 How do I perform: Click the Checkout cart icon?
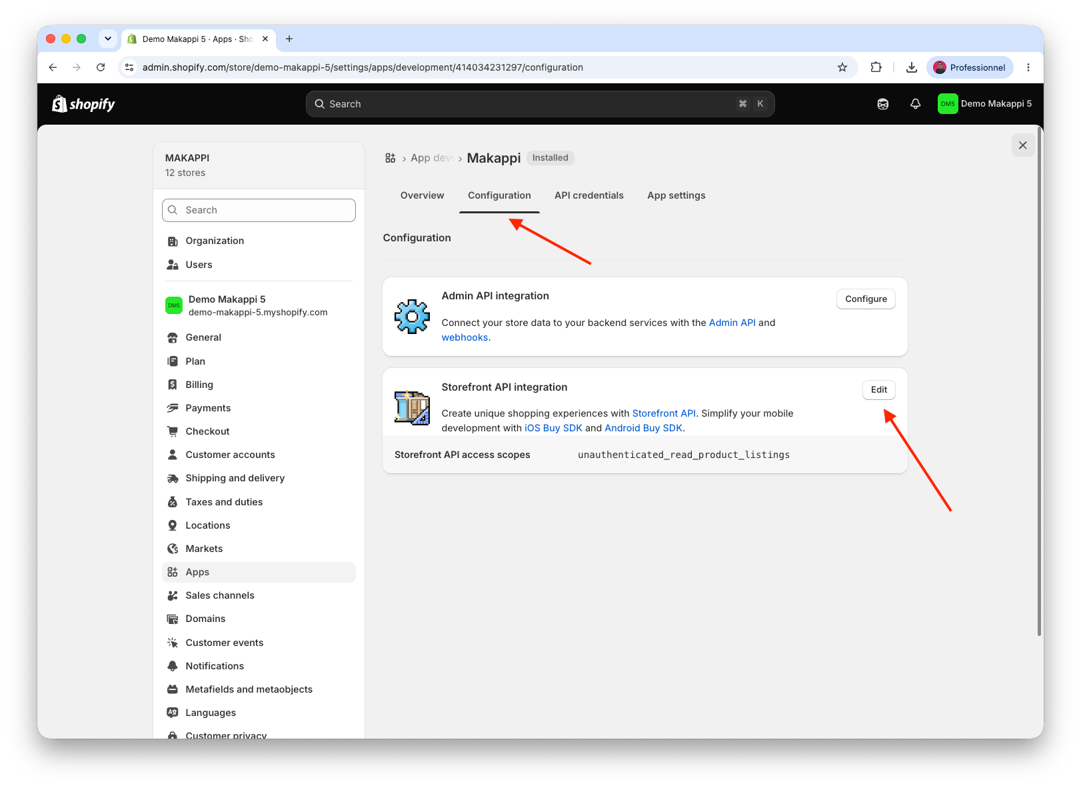173,431
